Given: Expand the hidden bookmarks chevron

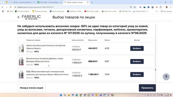Looking at the screenshot, I should click(x=156, y=11).
